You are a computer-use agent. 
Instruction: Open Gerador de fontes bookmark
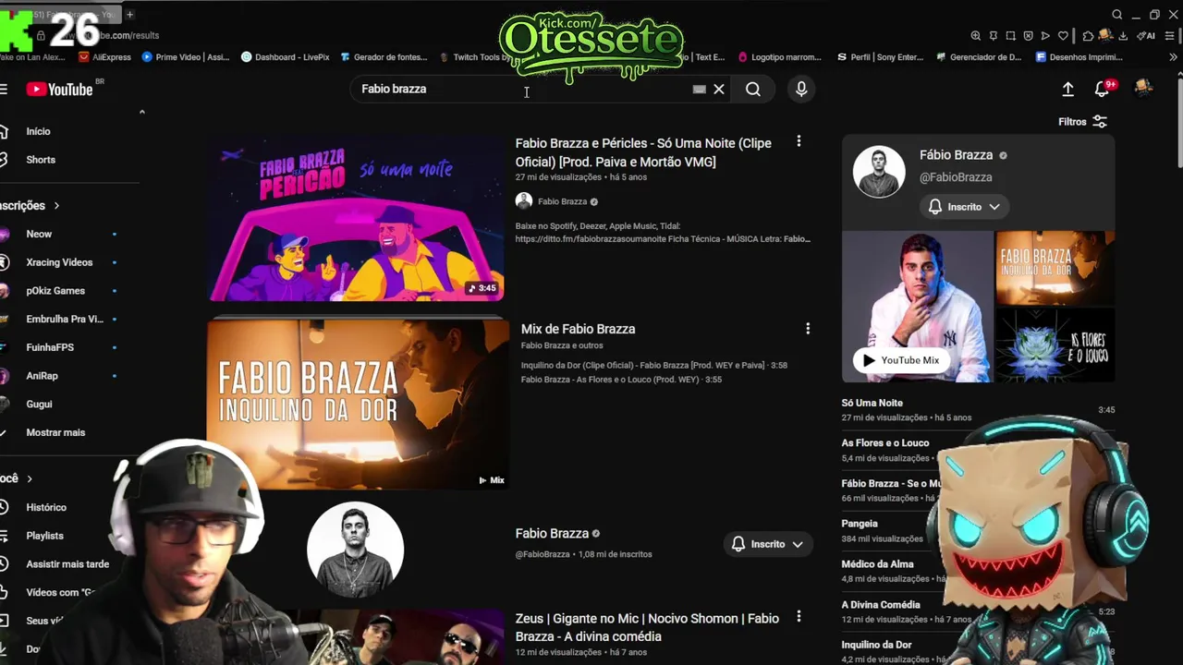pos(384,56)
